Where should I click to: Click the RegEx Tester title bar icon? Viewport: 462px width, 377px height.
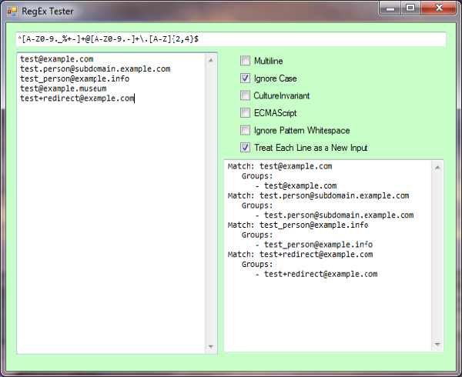[x=12, y=11]
